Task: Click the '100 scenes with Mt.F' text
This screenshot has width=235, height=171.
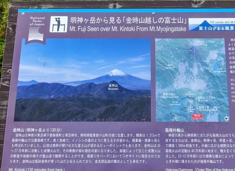Action: pyautogui.click(x=222, y=22)
